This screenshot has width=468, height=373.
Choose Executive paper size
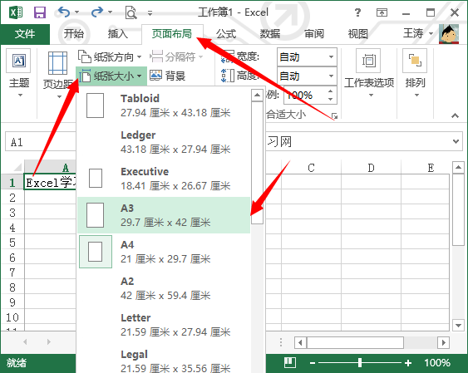click(x=164, y=179)
